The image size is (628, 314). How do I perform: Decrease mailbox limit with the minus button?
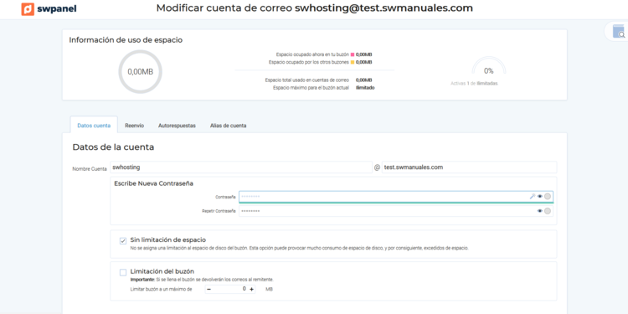208,289
